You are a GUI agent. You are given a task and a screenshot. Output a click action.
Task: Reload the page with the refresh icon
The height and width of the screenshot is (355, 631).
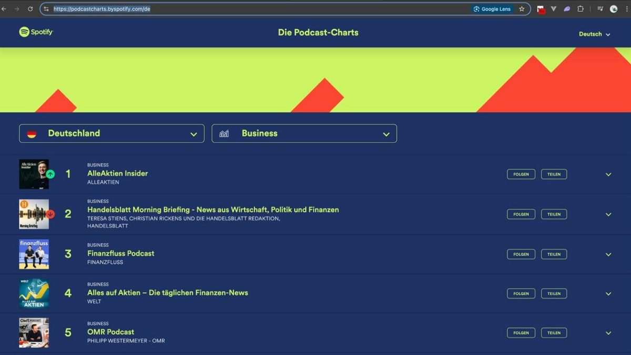point(30,9)
